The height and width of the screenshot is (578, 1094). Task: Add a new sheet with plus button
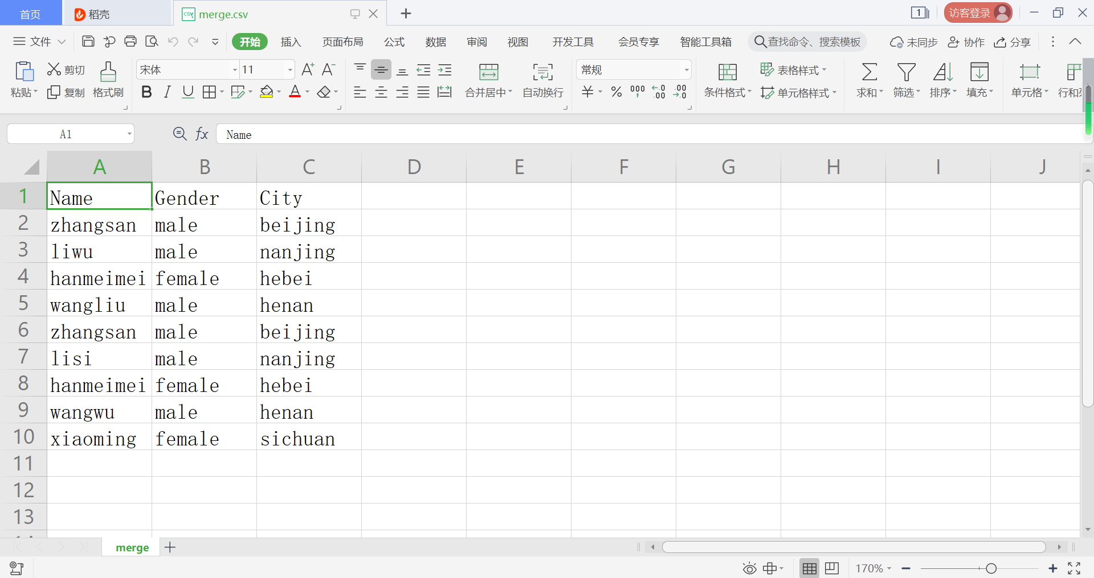(x=170, y=547)
